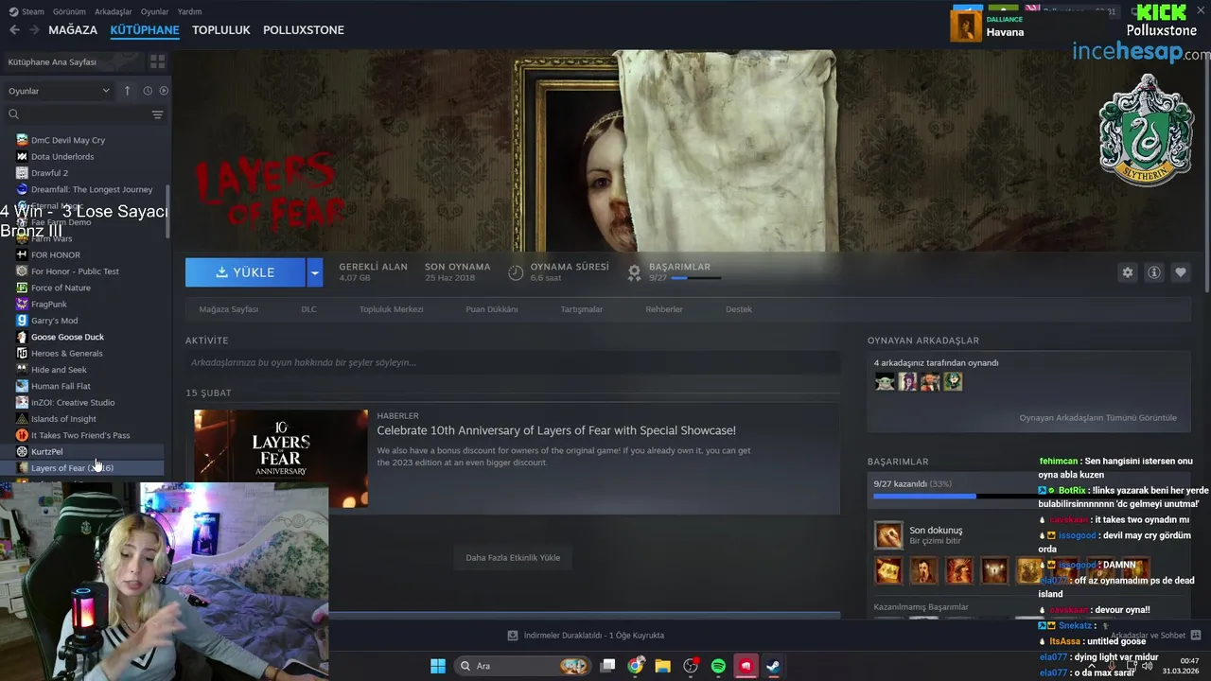Click the game list scrollbar
The height and width of the screenshot is (681, 1211).
pos(167,211)
